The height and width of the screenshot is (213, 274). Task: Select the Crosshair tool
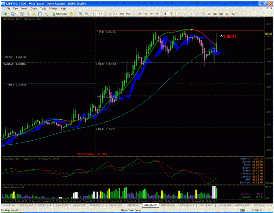coord(171,14)
